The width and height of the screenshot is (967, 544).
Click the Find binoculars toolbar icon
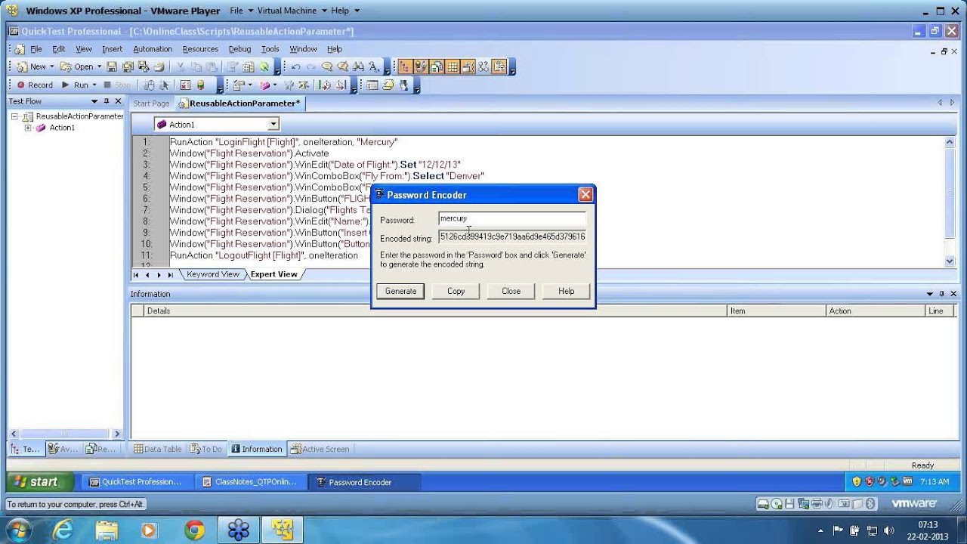click(358, 66)
